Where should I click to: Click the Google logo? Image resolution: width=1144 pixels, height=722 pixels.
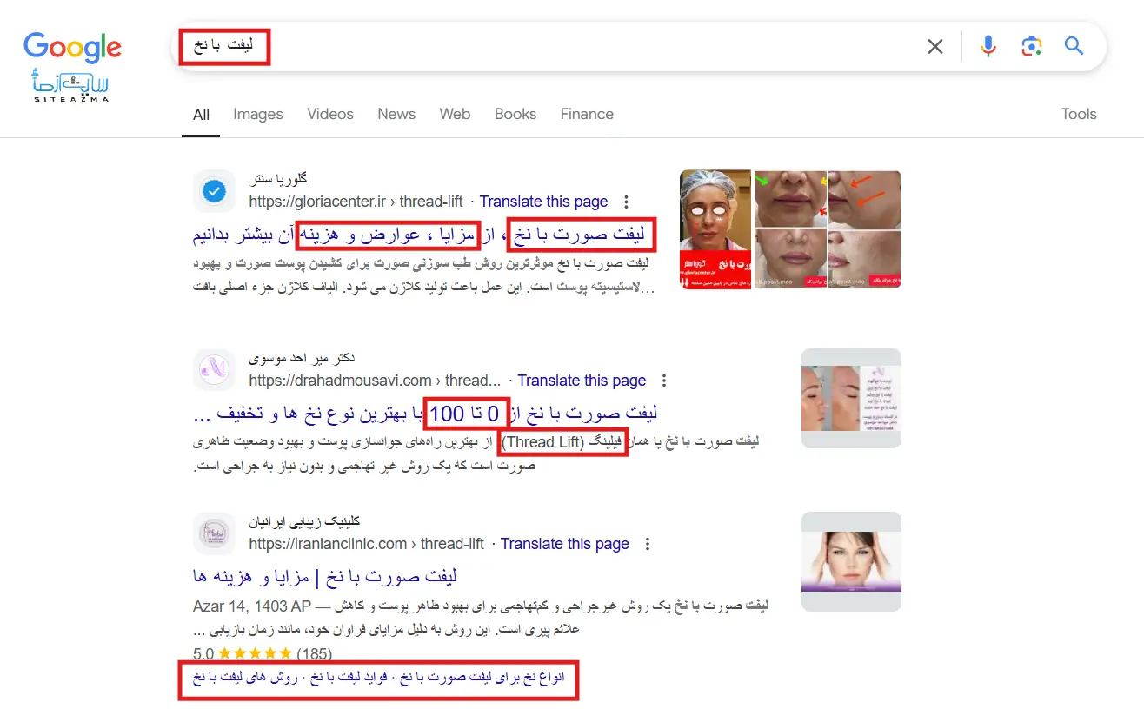(x=73, y=48)
